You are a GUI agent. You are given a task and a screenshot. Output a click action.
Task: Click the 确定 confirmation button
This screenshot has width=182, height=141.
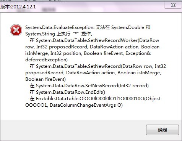tap(162, 130)
